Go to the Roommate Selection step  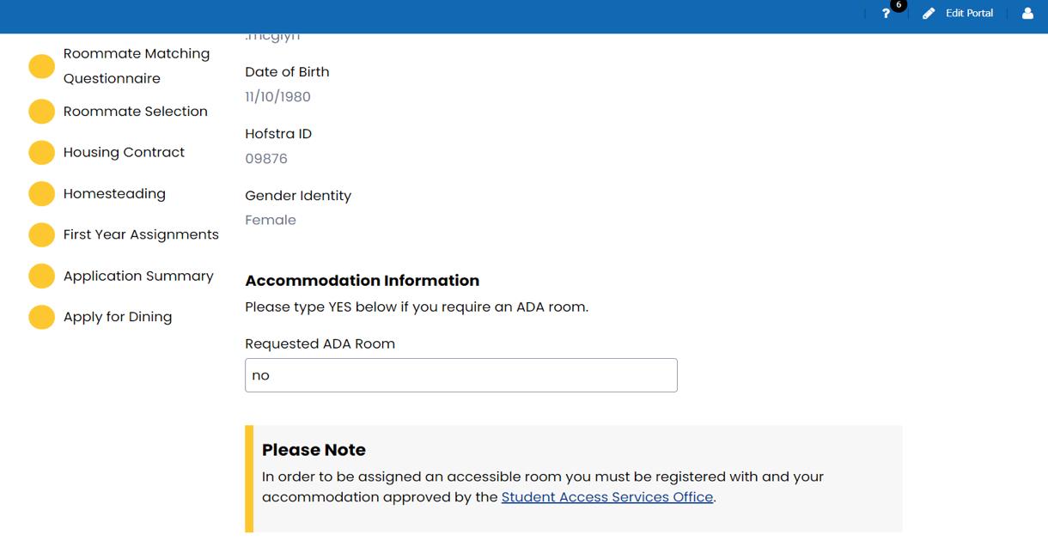pos(135,112)
